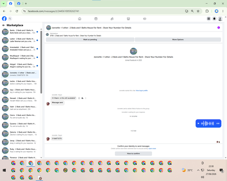227x181 pixels.
Task: Open the account profile avatar menu
Action: (220, 19)
